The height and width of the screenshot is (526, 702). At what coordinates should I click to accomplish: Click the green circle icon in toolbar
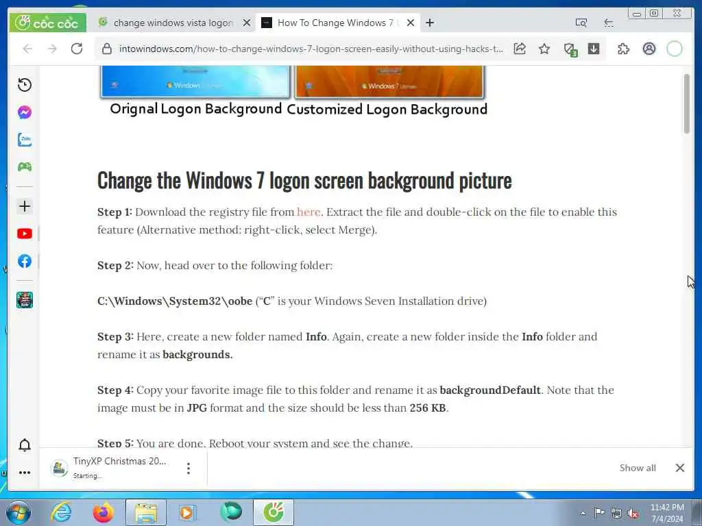(x=675, y=49)
